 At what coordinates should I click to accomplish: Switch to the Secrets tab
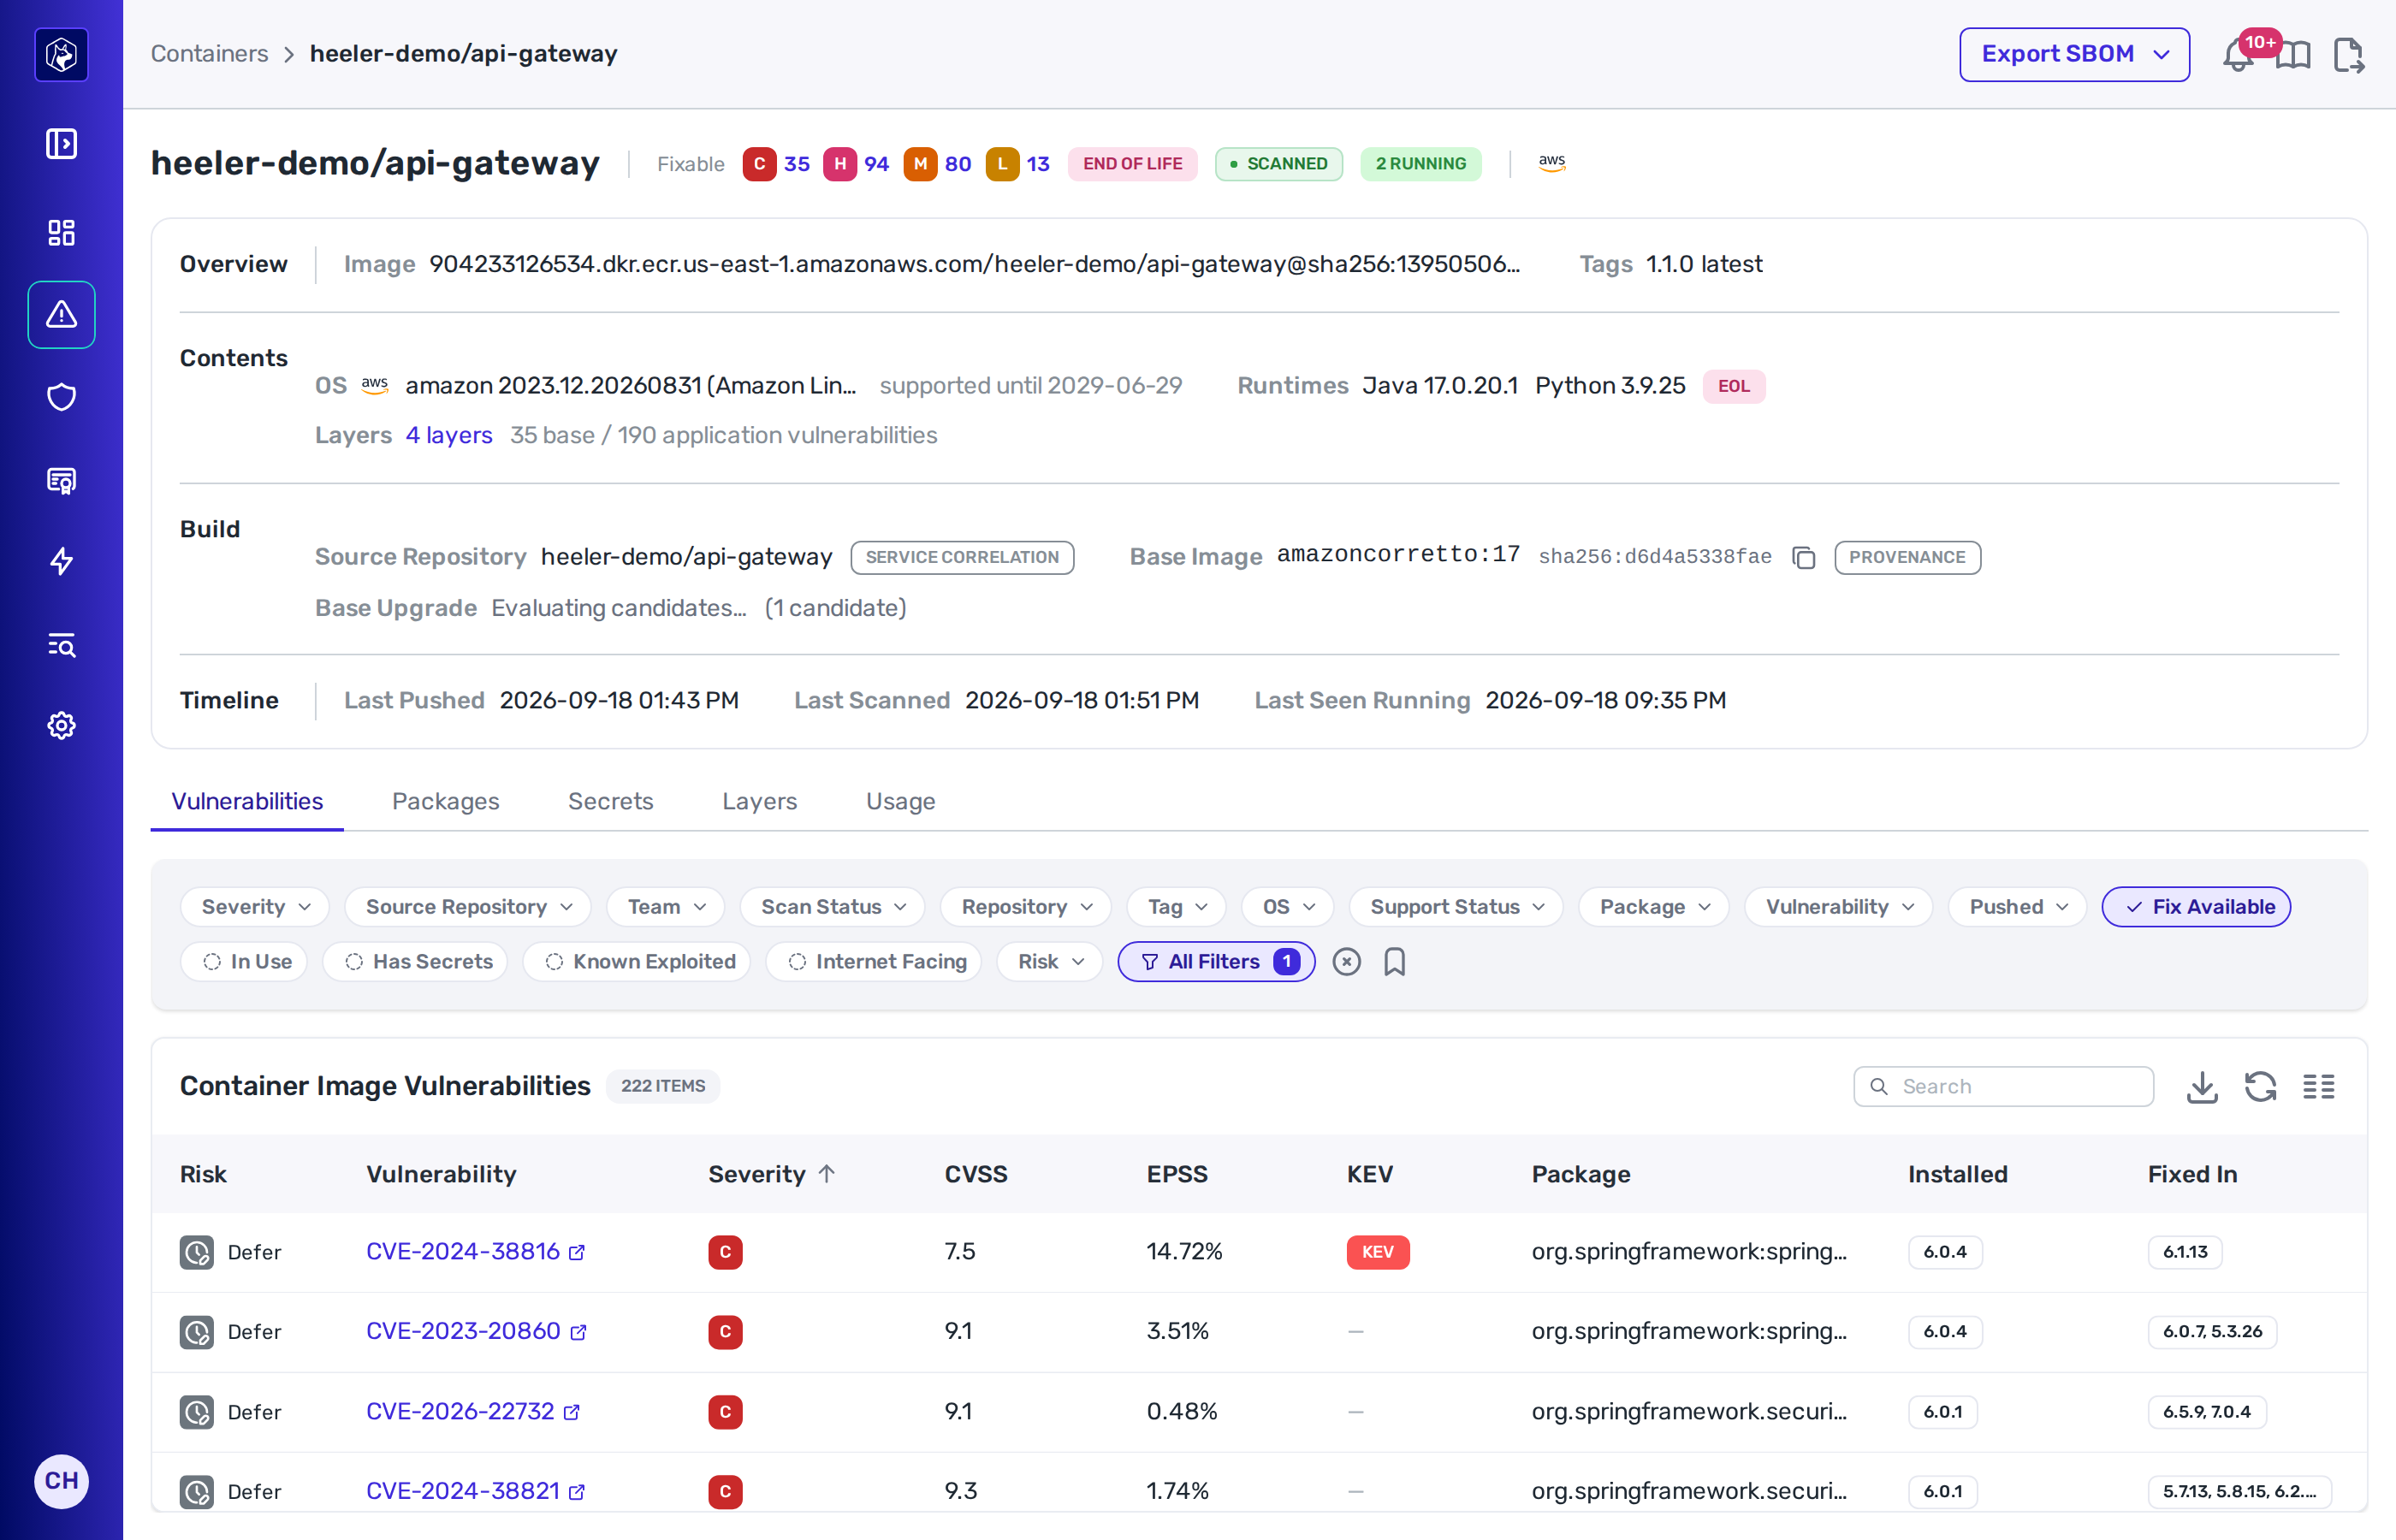coord(610,802)
